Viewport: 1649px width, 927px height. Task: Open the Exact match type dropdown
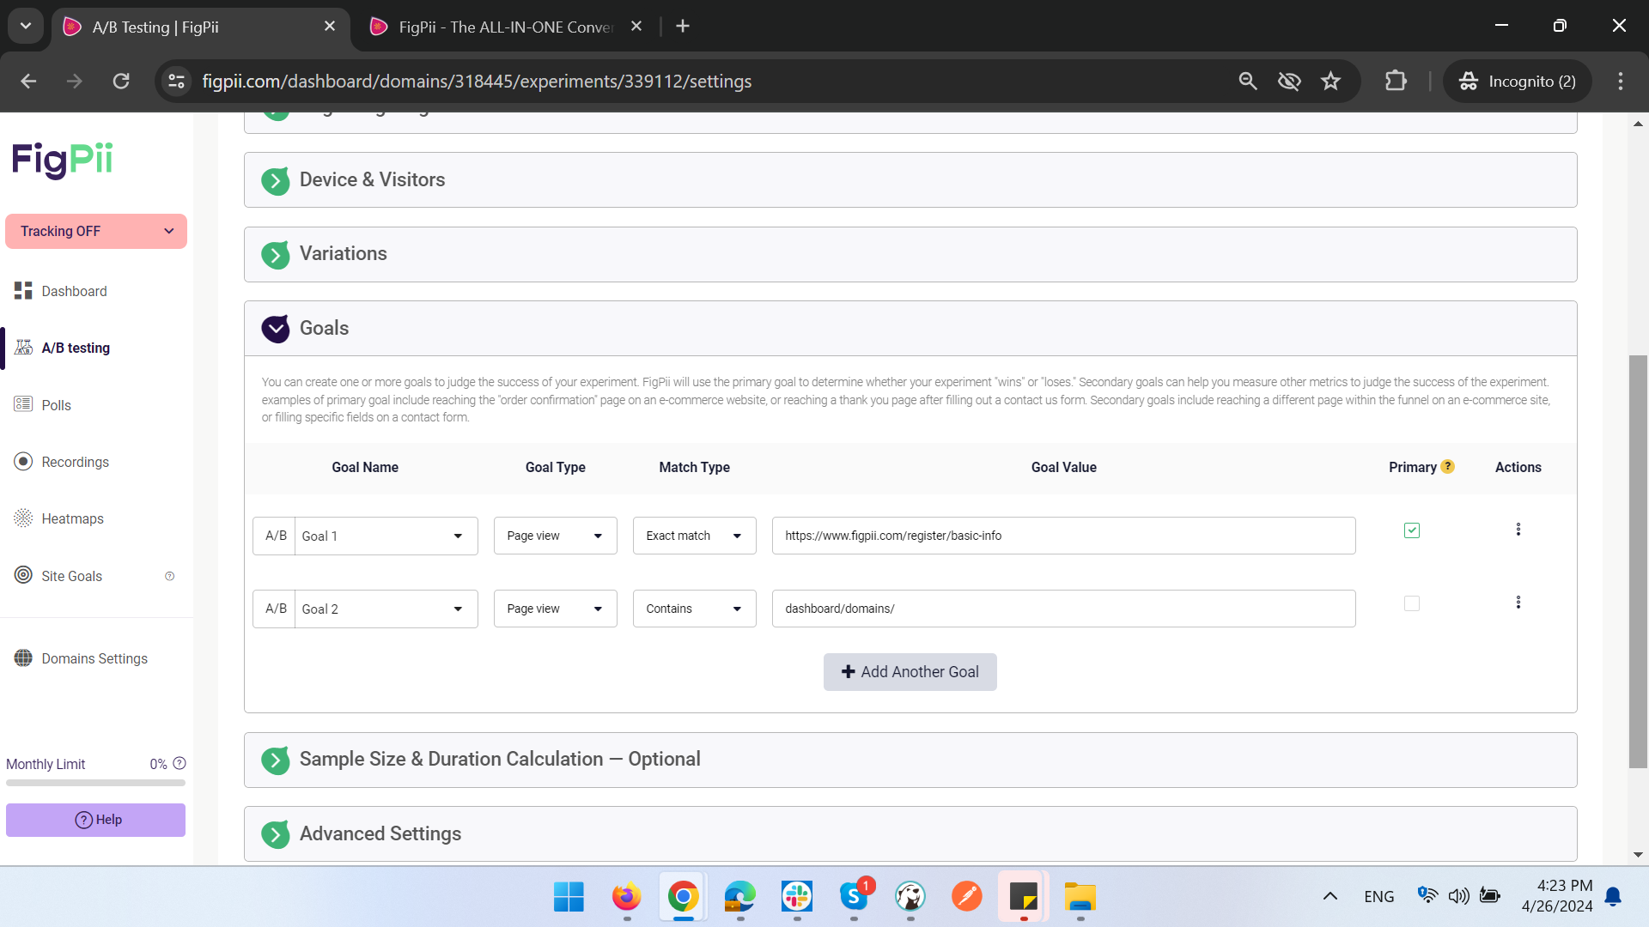(694, 536)
